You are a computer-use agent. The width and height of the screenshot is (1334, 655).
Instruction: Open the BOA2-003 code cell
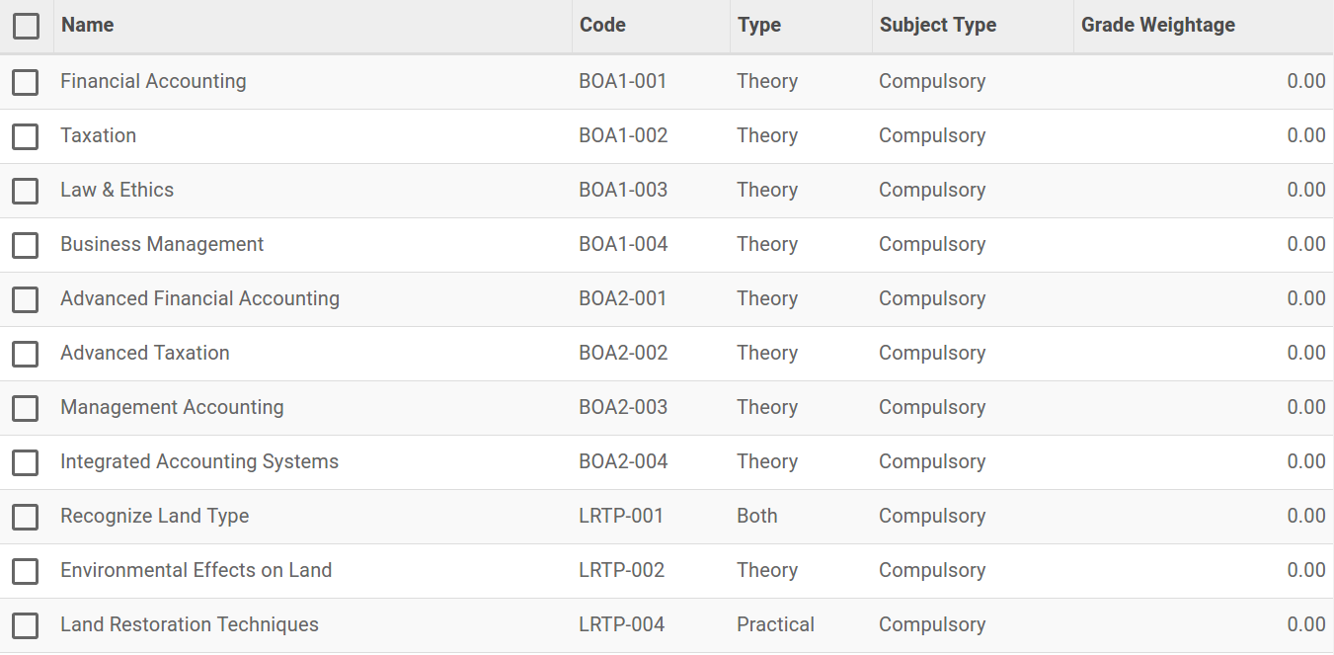[x=623, y=407]
